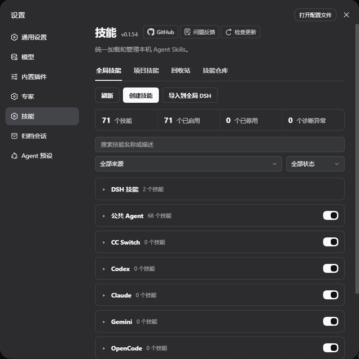
Task: Toggle the OpenCode skills switch
Action: pyautogui.click(x=330, y=348)
